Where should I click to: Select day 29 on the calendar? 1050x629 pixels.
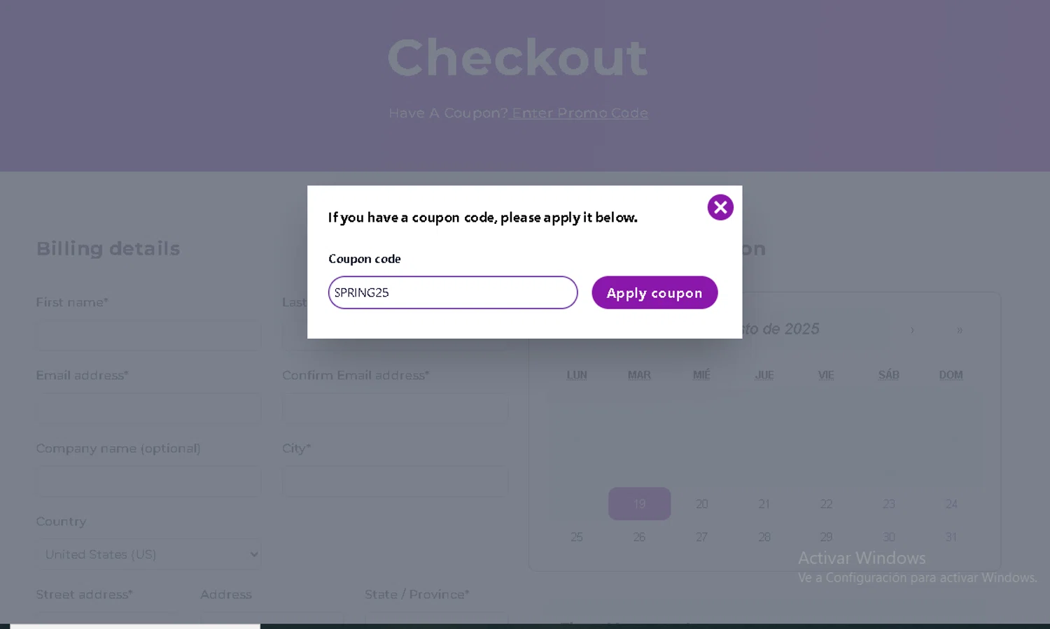point(826,537)
